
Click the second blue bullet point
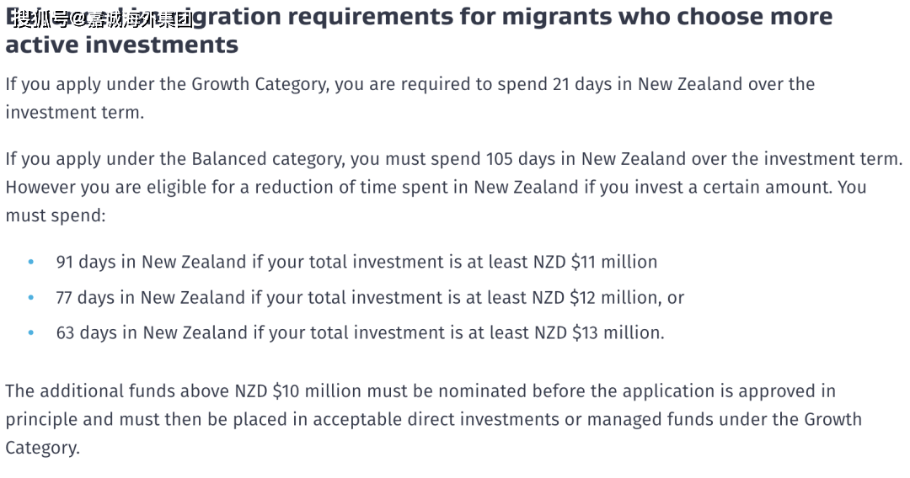[x=31, y=298]
